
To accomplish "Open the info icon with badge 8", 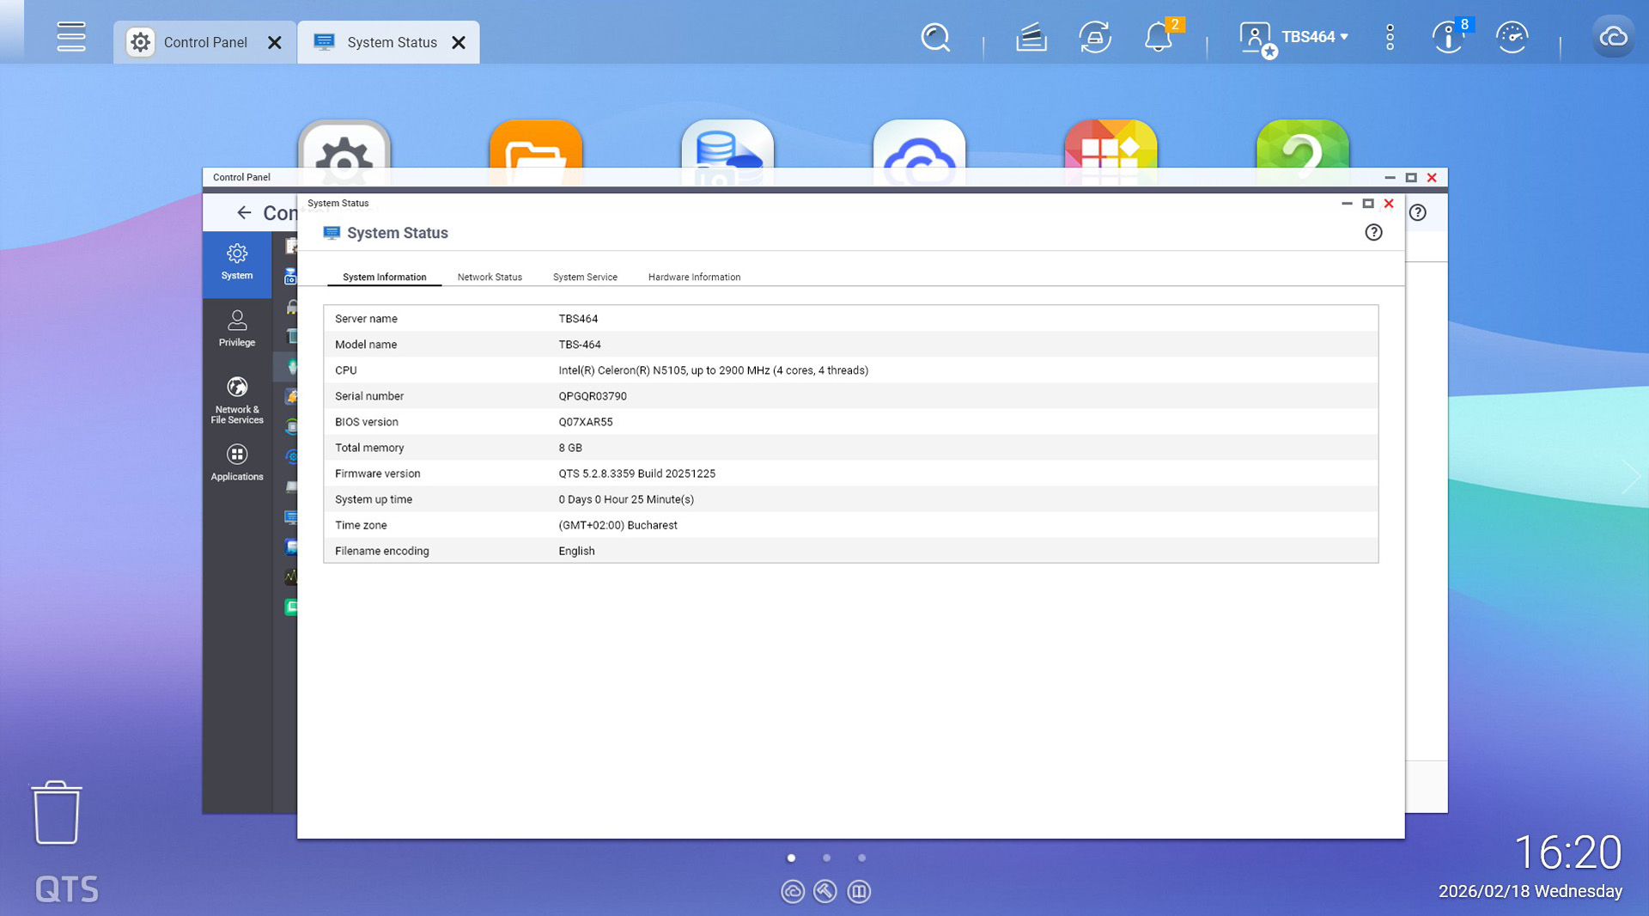I will (1448, 38).
